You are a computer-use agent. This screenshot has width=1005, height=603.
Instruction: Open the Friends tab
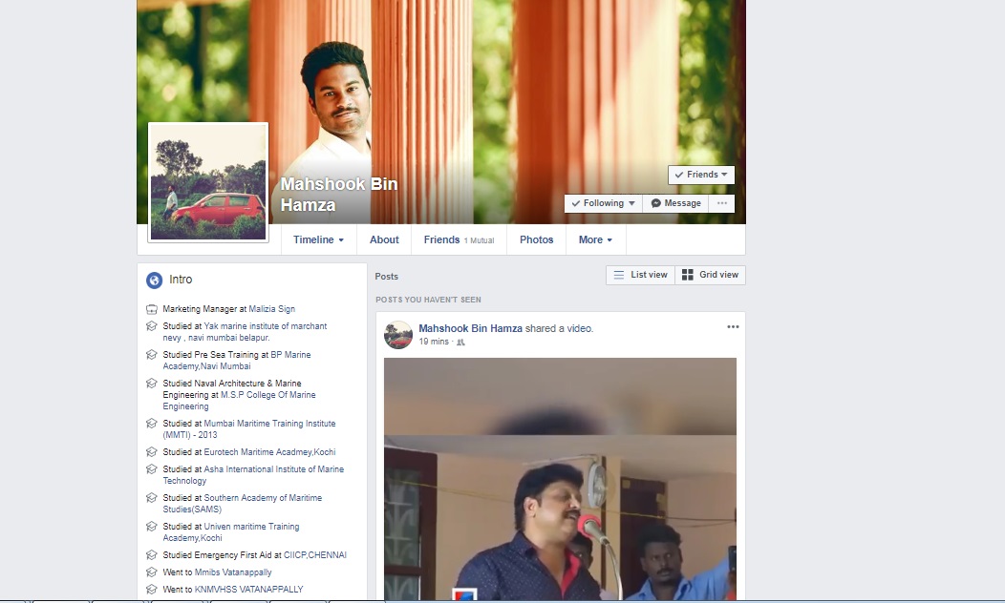click(459, 239)
